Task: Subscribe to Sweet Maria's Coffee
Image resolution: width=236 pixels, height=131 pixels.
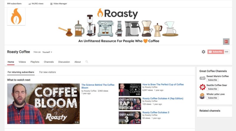Action: [212, 80]
